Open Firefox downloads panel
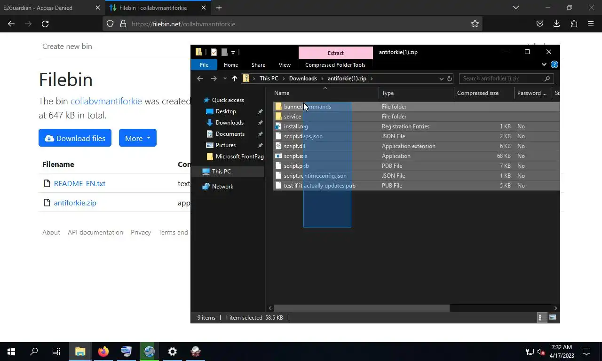 [557, 24]
